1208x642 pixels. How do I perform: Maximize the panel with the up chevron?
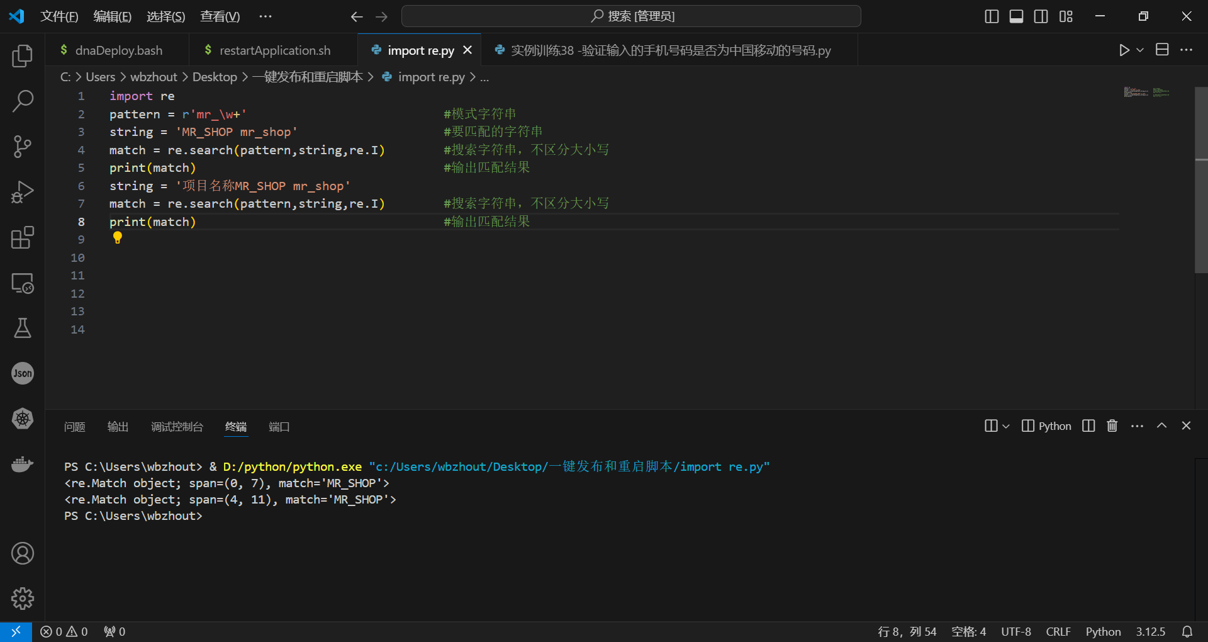(x=1162, y=426)
